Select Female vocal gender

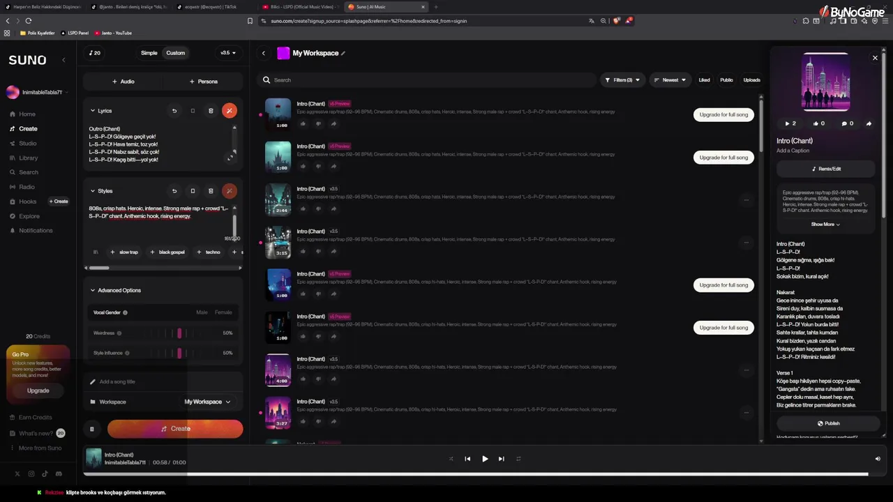click(223, 312)
